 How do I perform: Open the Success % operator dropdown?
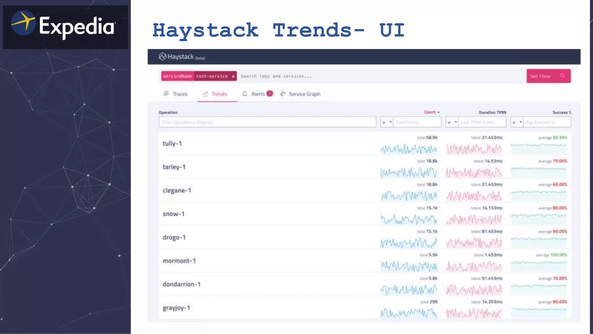tap(517, 122)
